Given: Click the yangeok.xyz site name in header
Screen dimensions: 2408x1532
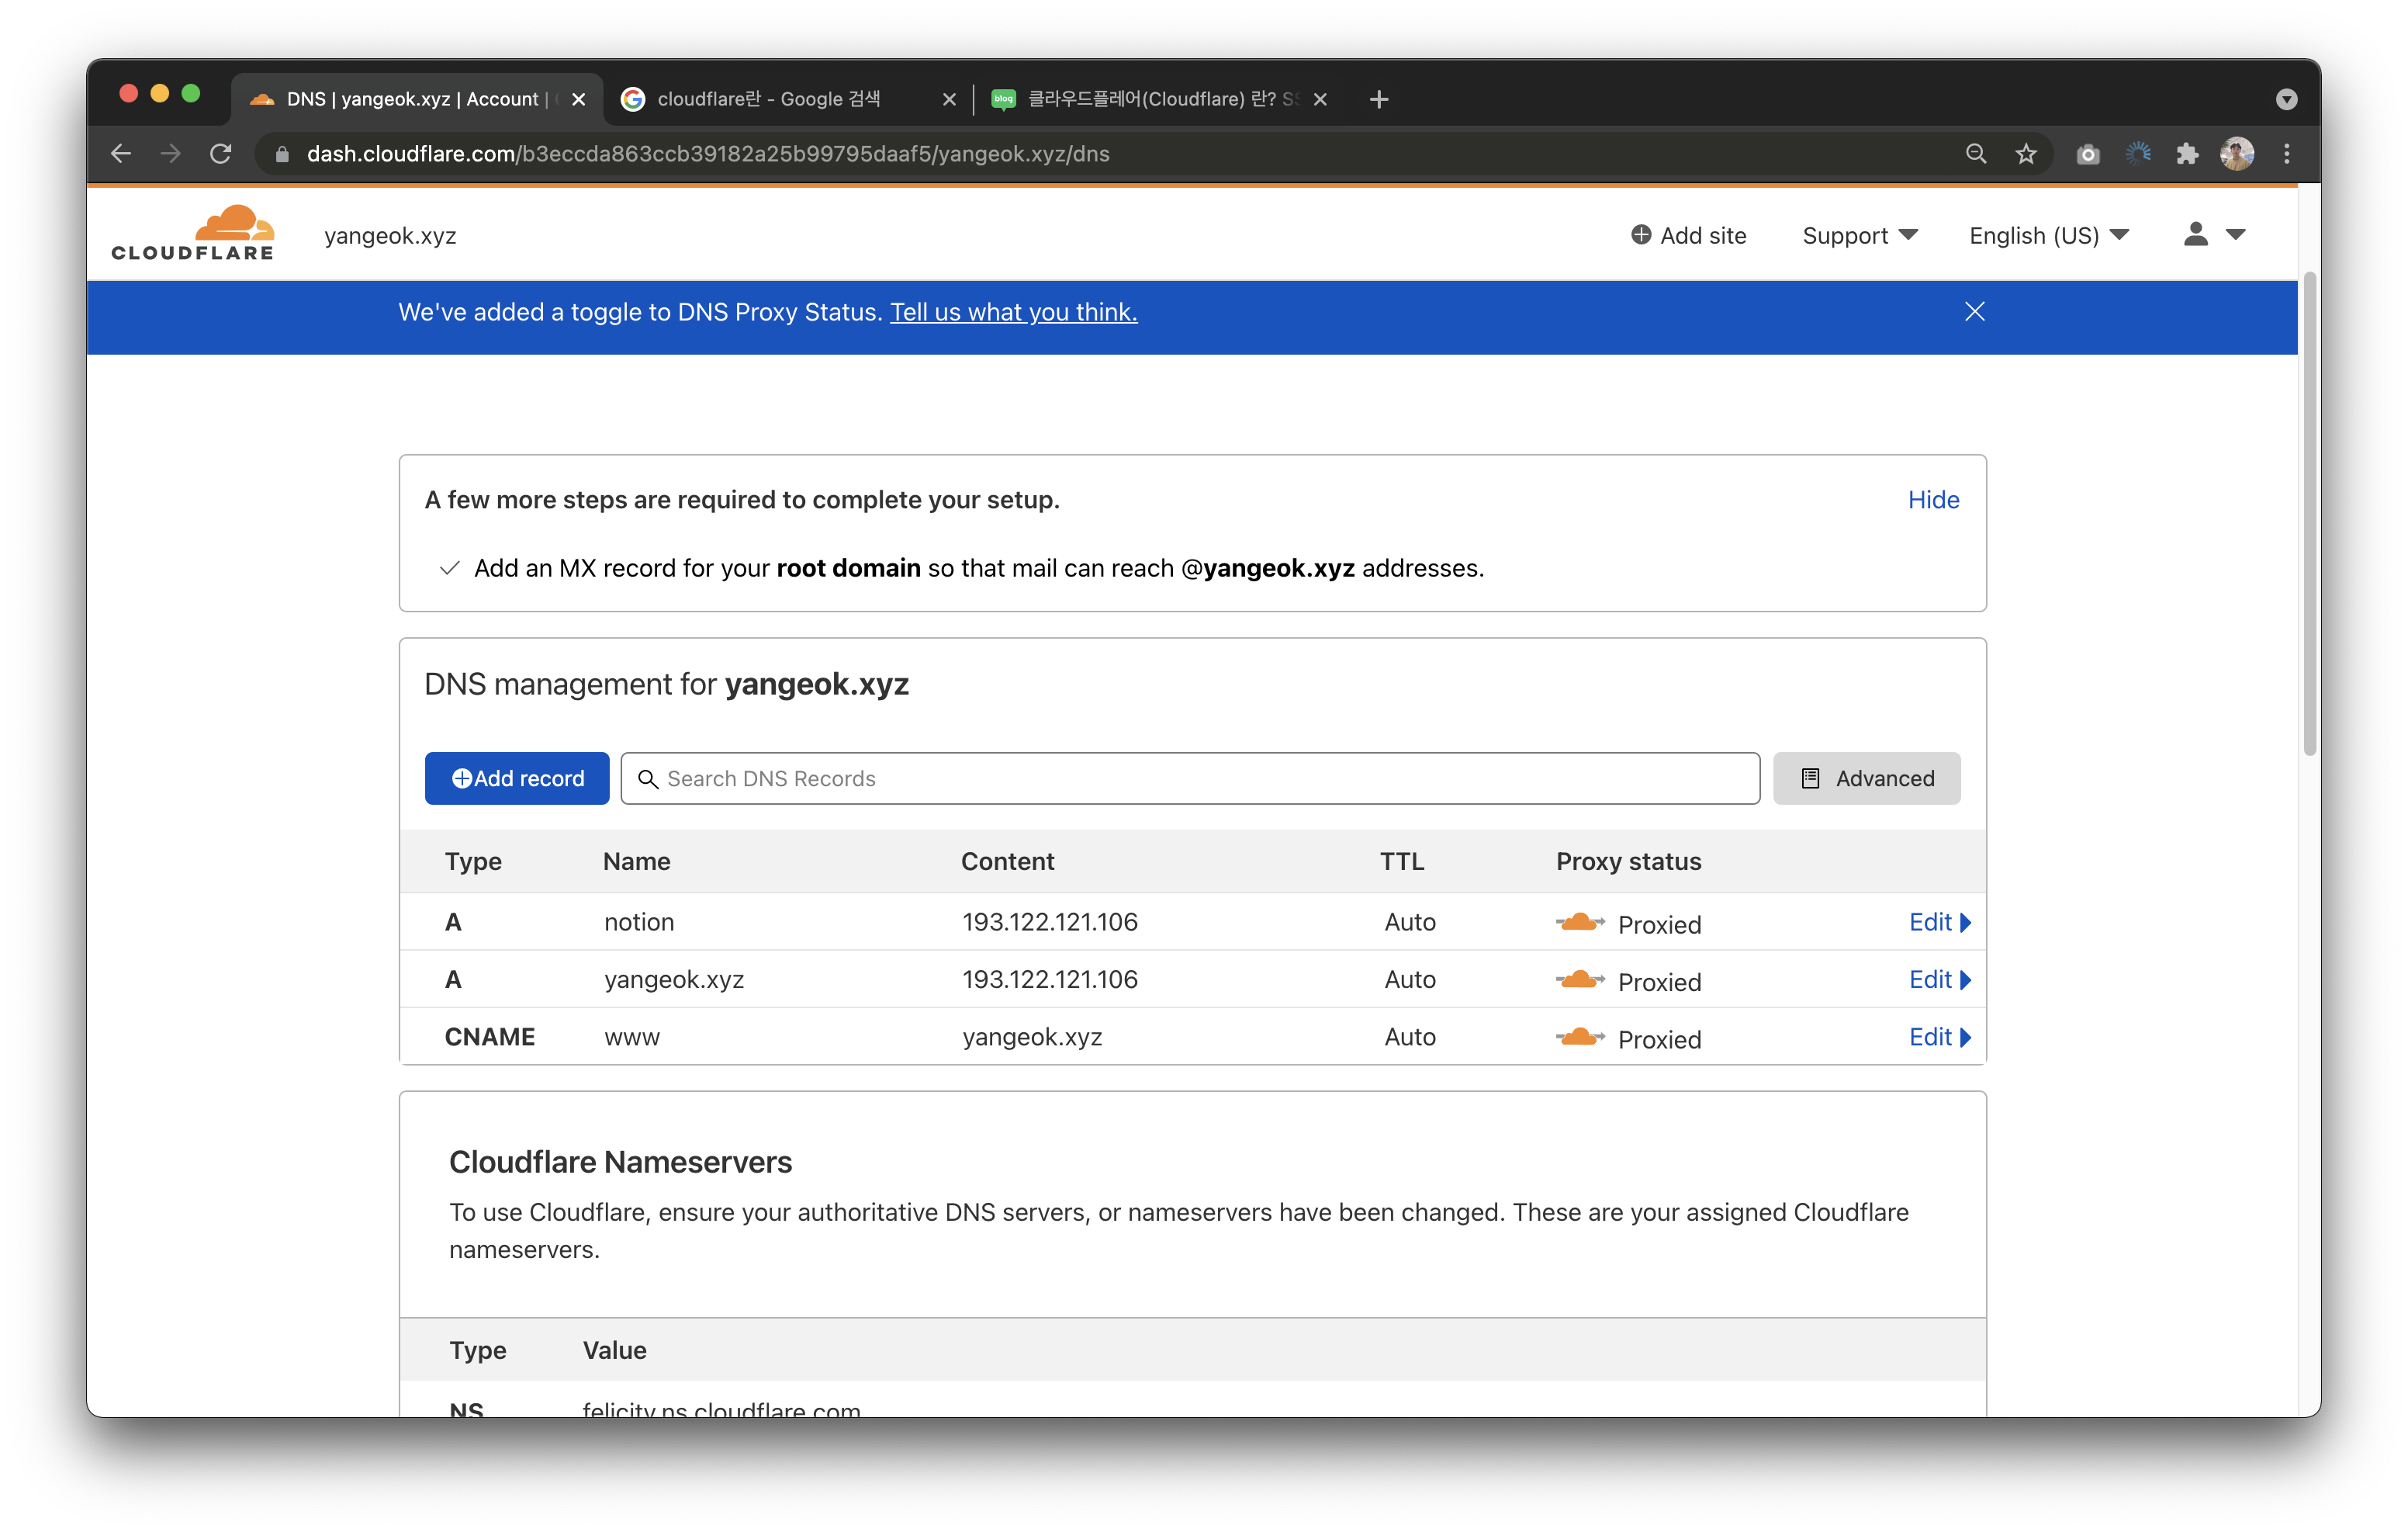Looking at the screenshot, I should [390, 235].
